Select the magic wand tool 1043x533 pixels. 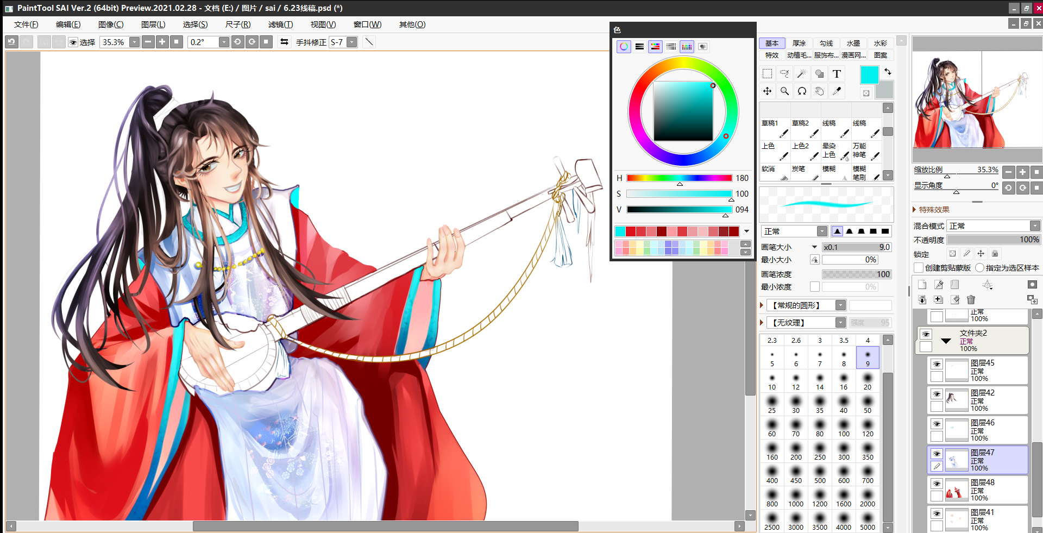(802, 74)
